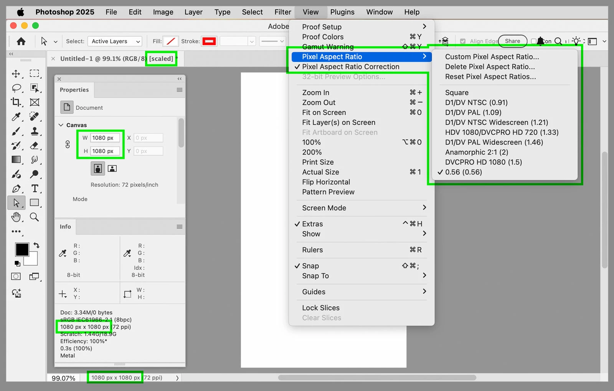Viewport: 614px width, 391px height.
Task: Click Home icon in options bar
Action: click(21, 41)
